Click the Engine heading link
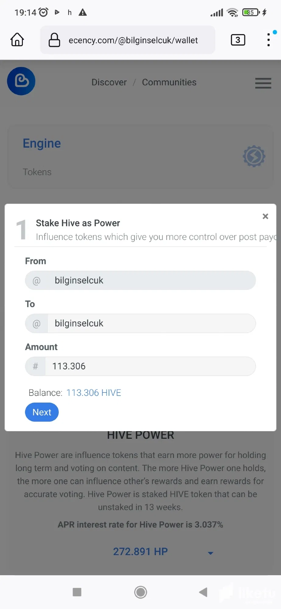The width and height of the screenshot is (281, 609). click(x=42, y=143)
